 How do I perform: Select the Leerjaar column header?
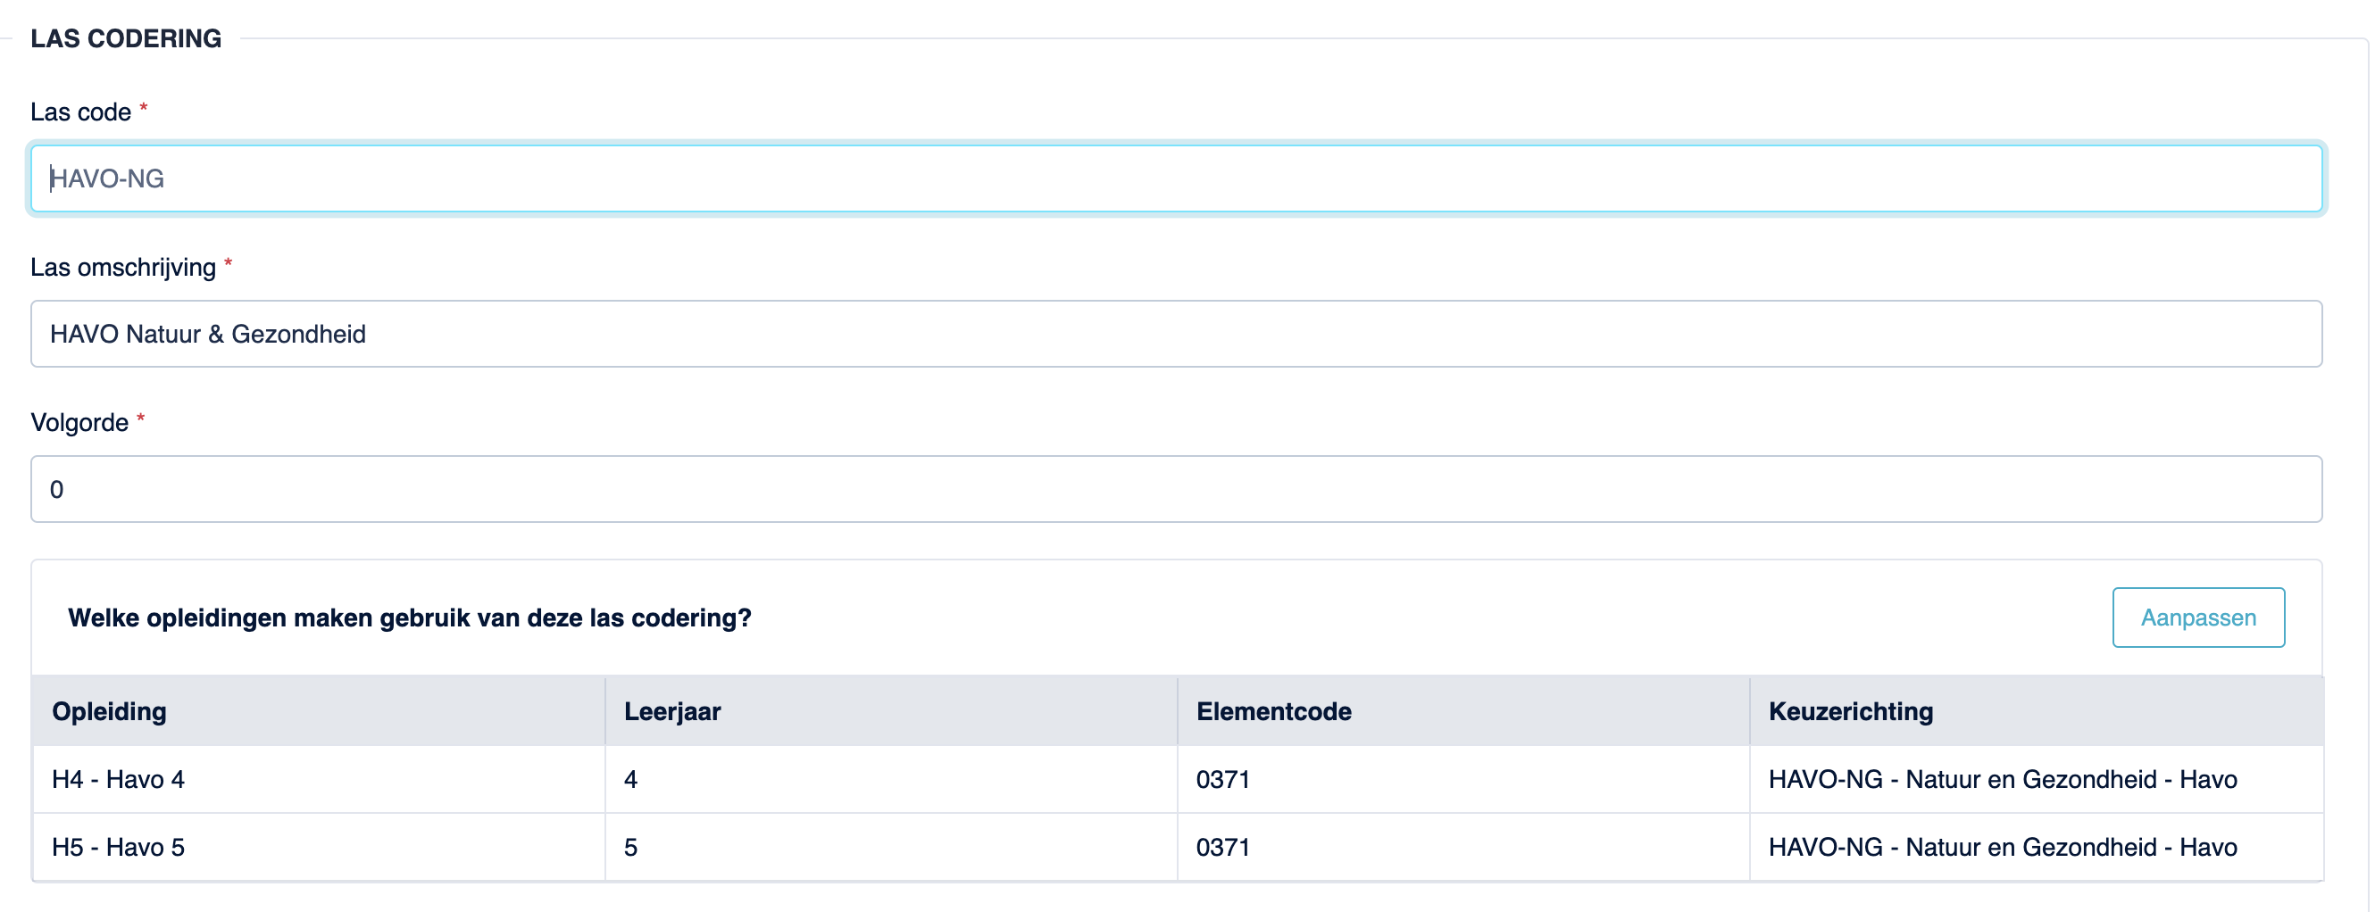tap(891, 711)
